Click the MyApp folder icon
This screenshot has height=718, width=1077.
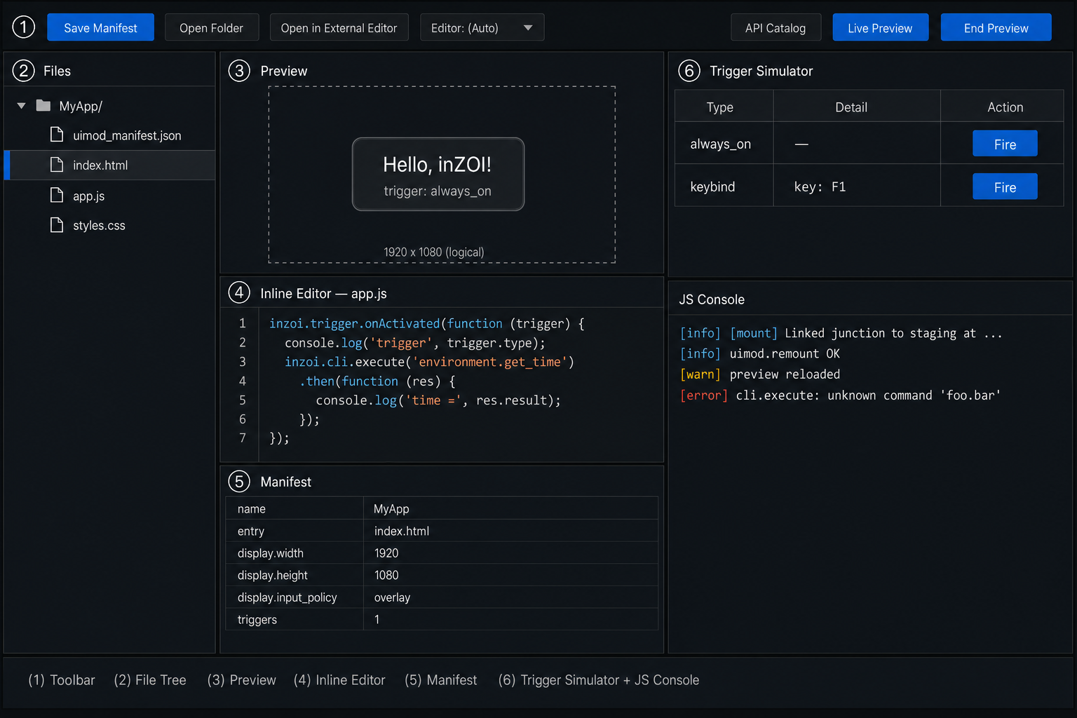click(43, 106)
